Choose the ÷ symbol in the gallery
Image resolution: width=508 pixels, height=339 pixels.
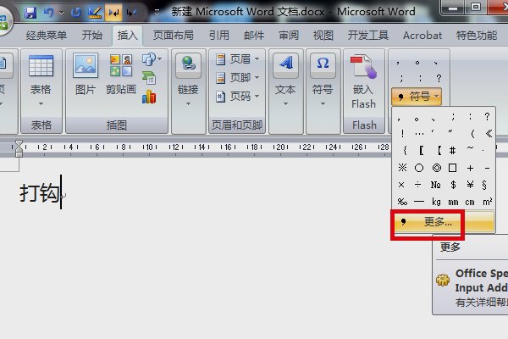[x=419, y=184]
